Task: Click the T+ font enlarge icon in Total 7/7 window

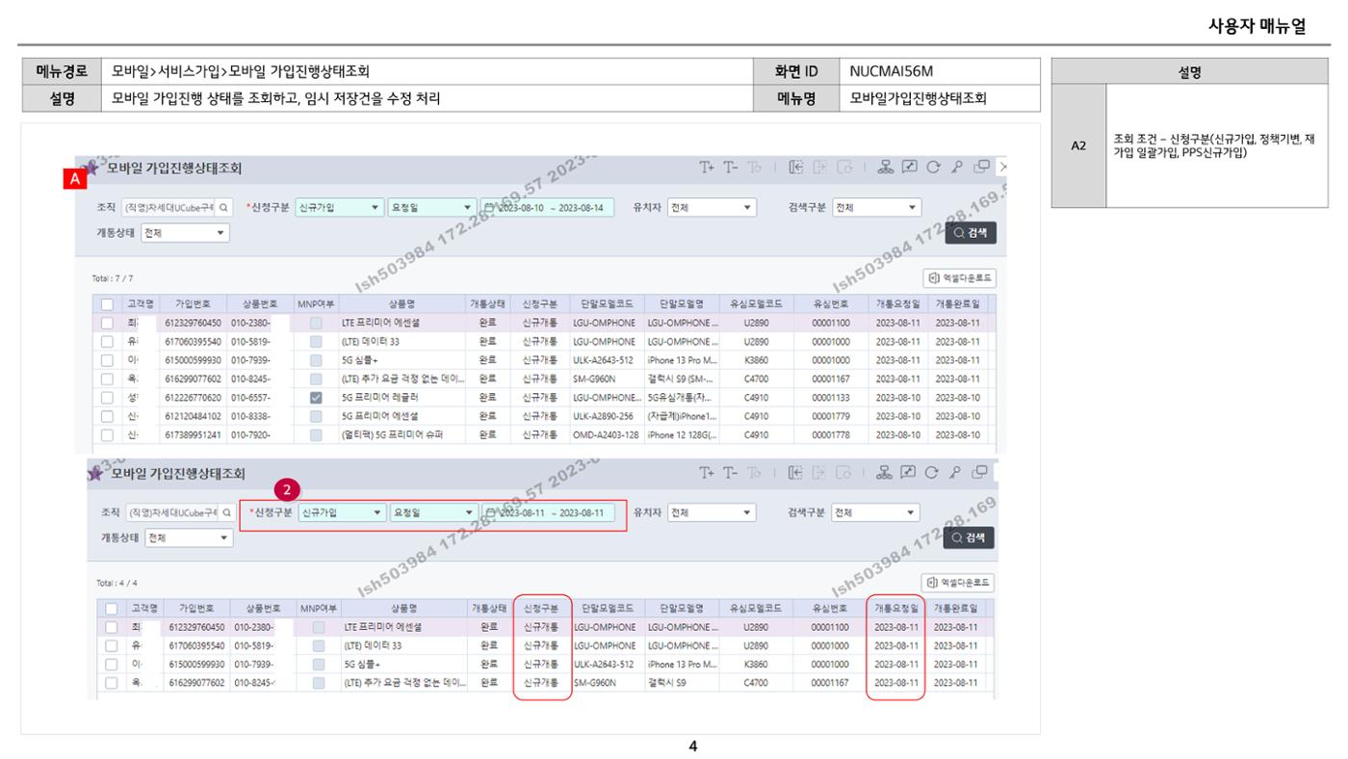Action: (x=709, y=170)
